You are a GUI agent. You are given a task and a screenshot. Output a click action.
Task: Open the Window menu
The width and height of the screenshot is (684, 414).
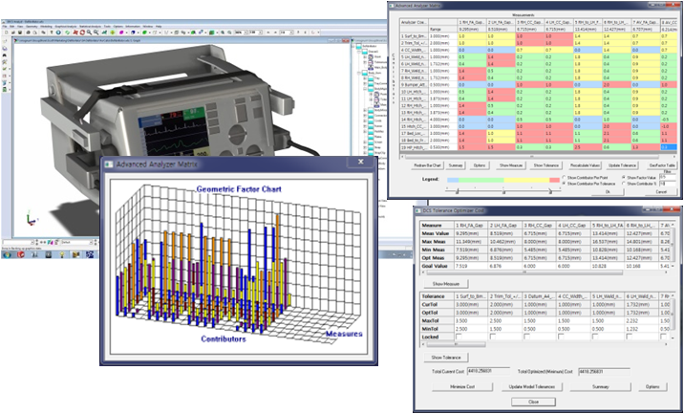pyautogui.click(x=147, y=26)
